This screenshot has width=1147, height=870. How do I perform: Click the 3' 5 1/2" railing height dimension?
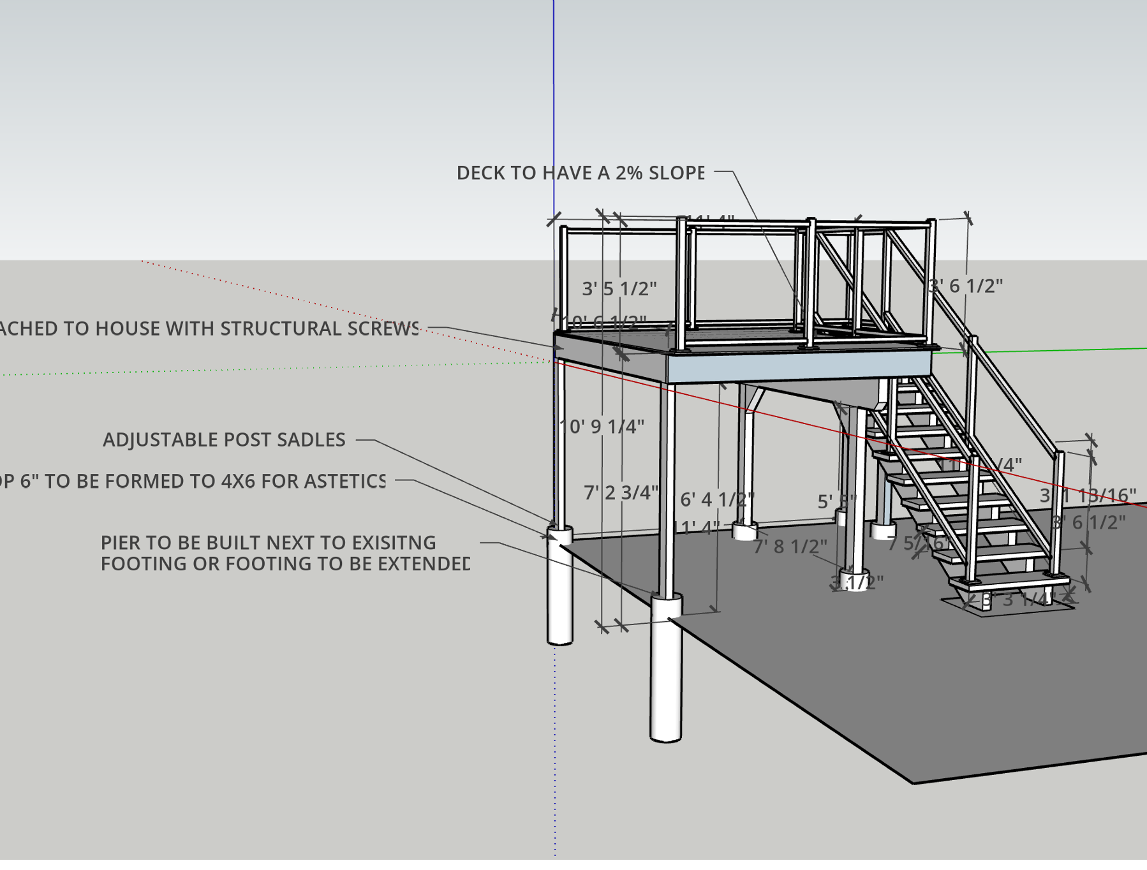(621, 288)
